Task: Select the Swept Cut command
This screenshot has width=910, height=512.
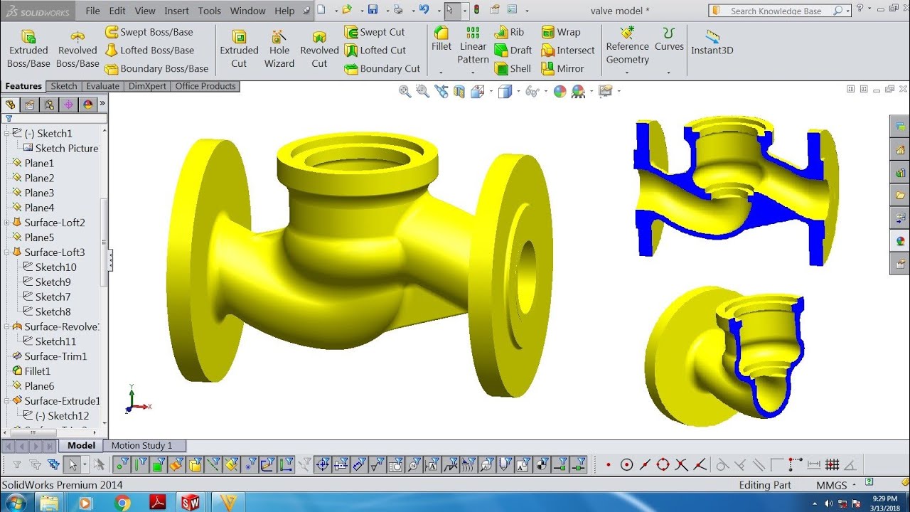Action: pos(375,32)
